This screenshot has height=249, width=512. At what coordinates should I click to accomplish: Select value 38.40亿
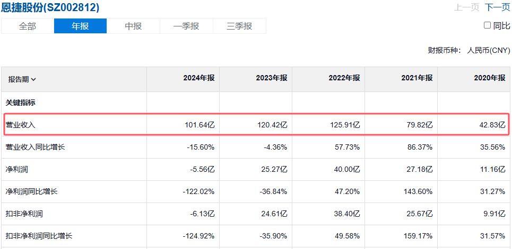tap(347, 214)
